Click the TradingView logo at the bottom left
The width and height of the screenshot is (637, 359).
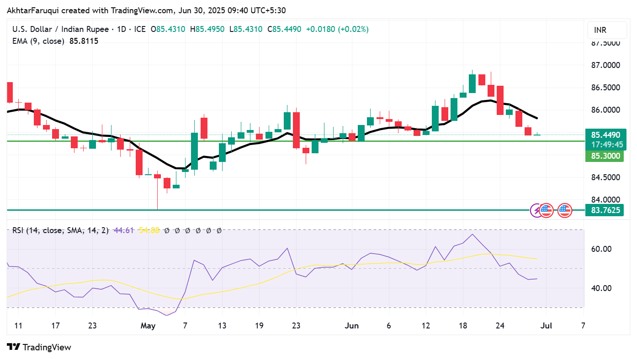(39, 347)
